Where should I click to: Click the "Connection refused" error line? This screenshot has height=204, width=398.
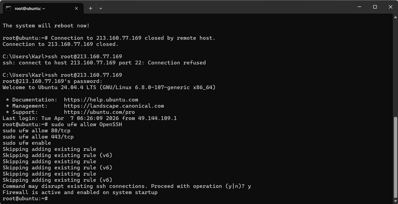click(x=104, y=63)
